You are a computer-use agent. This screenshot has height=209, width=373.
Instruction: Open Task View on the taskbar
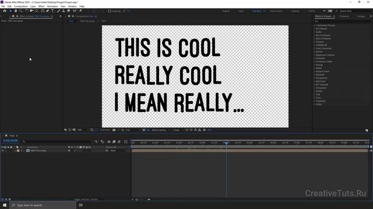(80, 205)
